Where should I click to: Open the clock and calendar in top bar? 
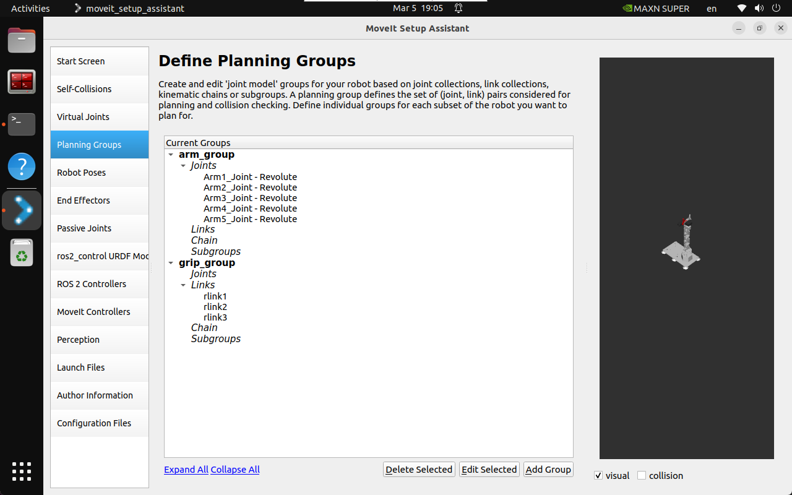[418, 9]
